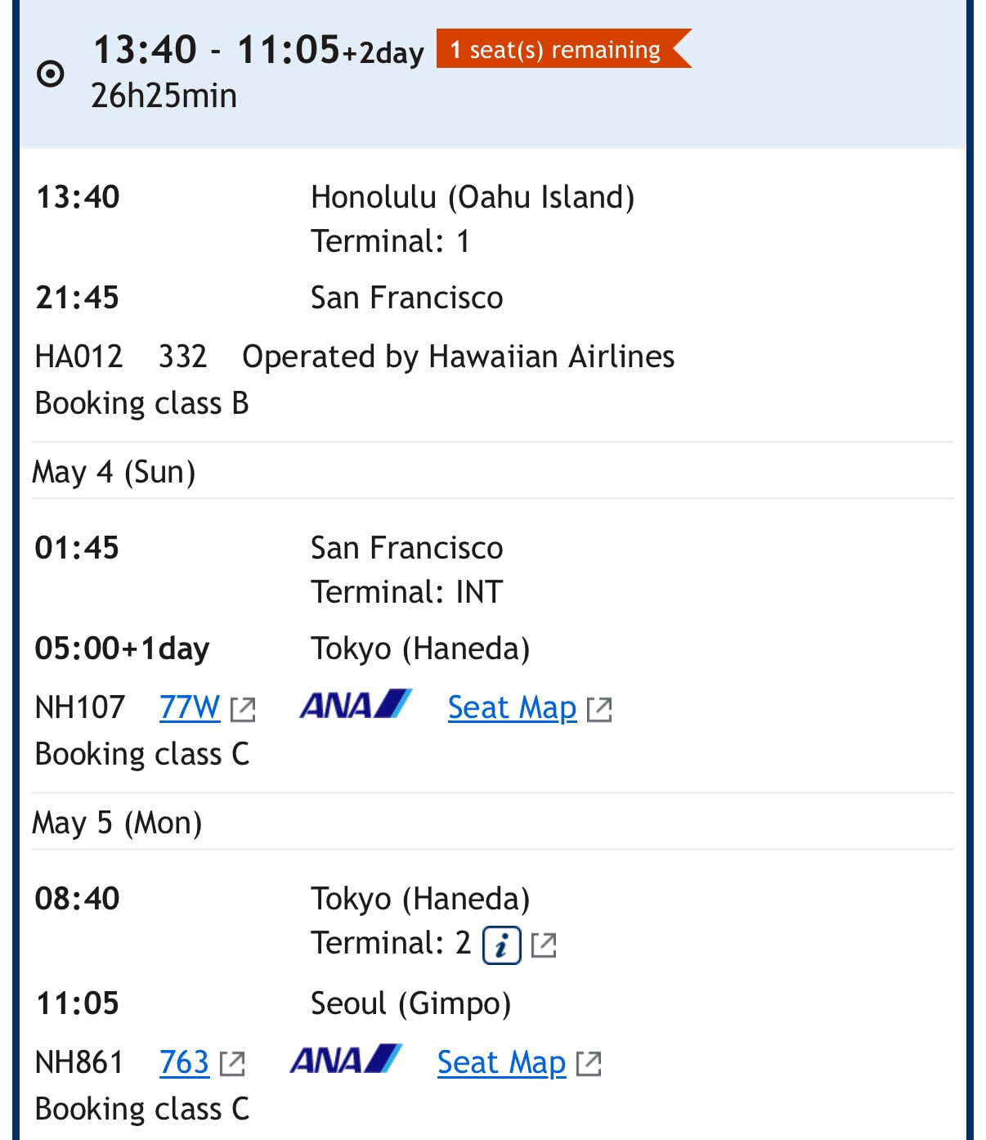Click external link icon next to Terminal 2 info
The width and height of the screenshot is (986, 1140).
(x=544, y=945)
